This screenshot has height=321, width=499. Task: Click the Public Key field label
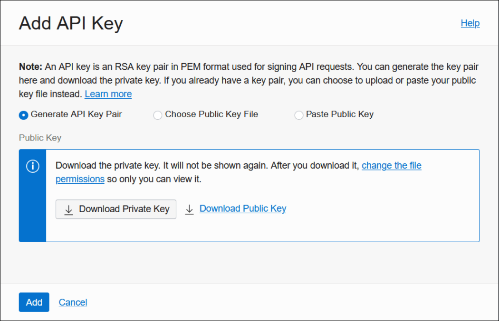pos(39,138)
